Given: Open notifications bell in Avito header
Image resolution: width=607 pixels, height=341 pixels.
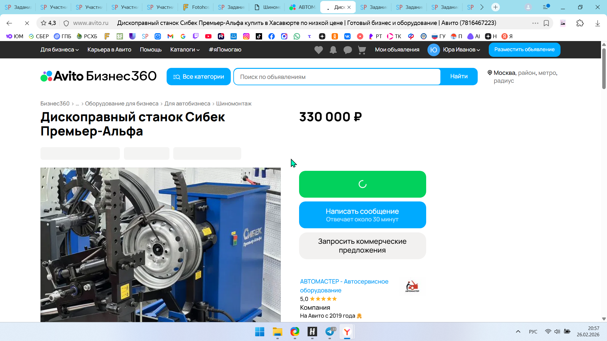Looking at the screenshot, I should tap(333, 50).
